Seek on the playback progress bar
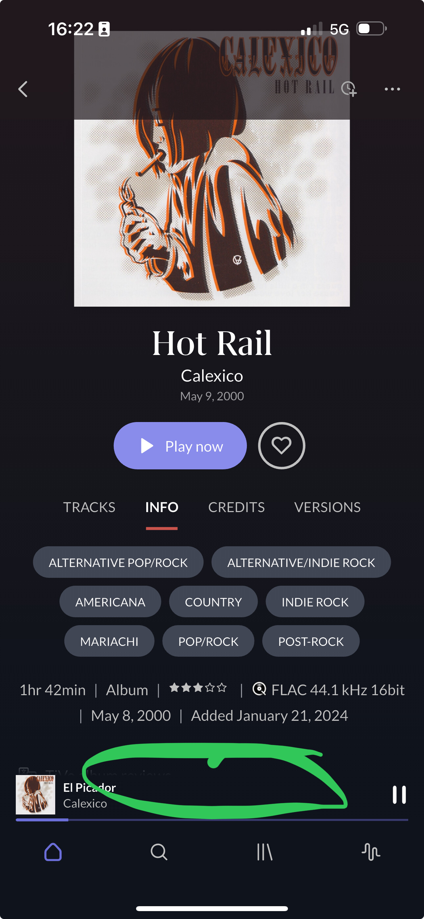The height and width of the screenshot is (919, 424). coord(212,820)
